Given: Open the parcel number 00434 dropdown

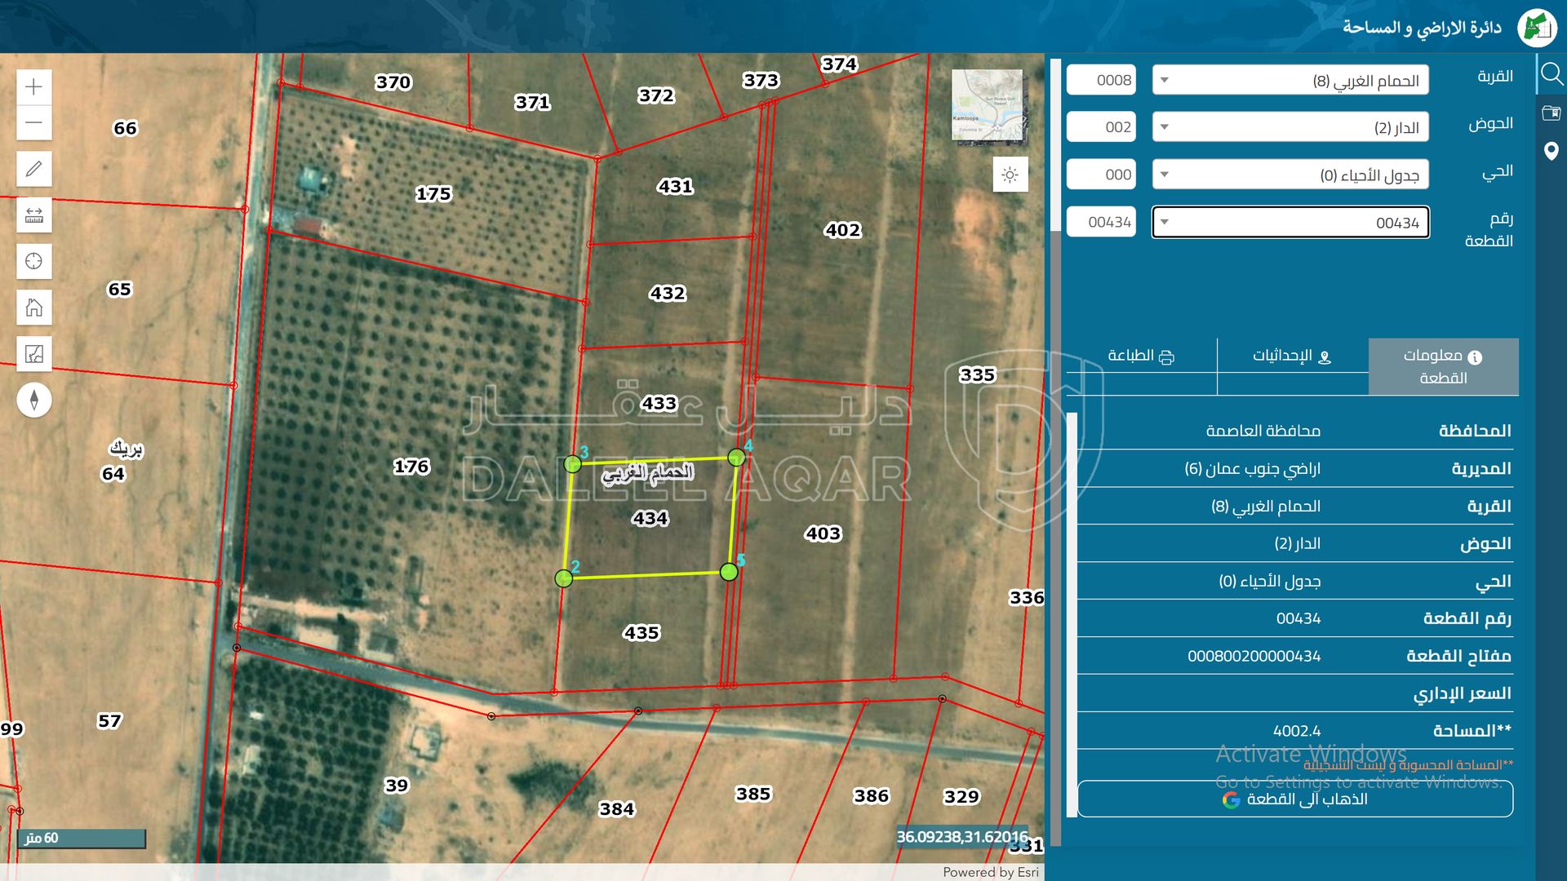Looking at the screenshot, I should coord(1290,223).
